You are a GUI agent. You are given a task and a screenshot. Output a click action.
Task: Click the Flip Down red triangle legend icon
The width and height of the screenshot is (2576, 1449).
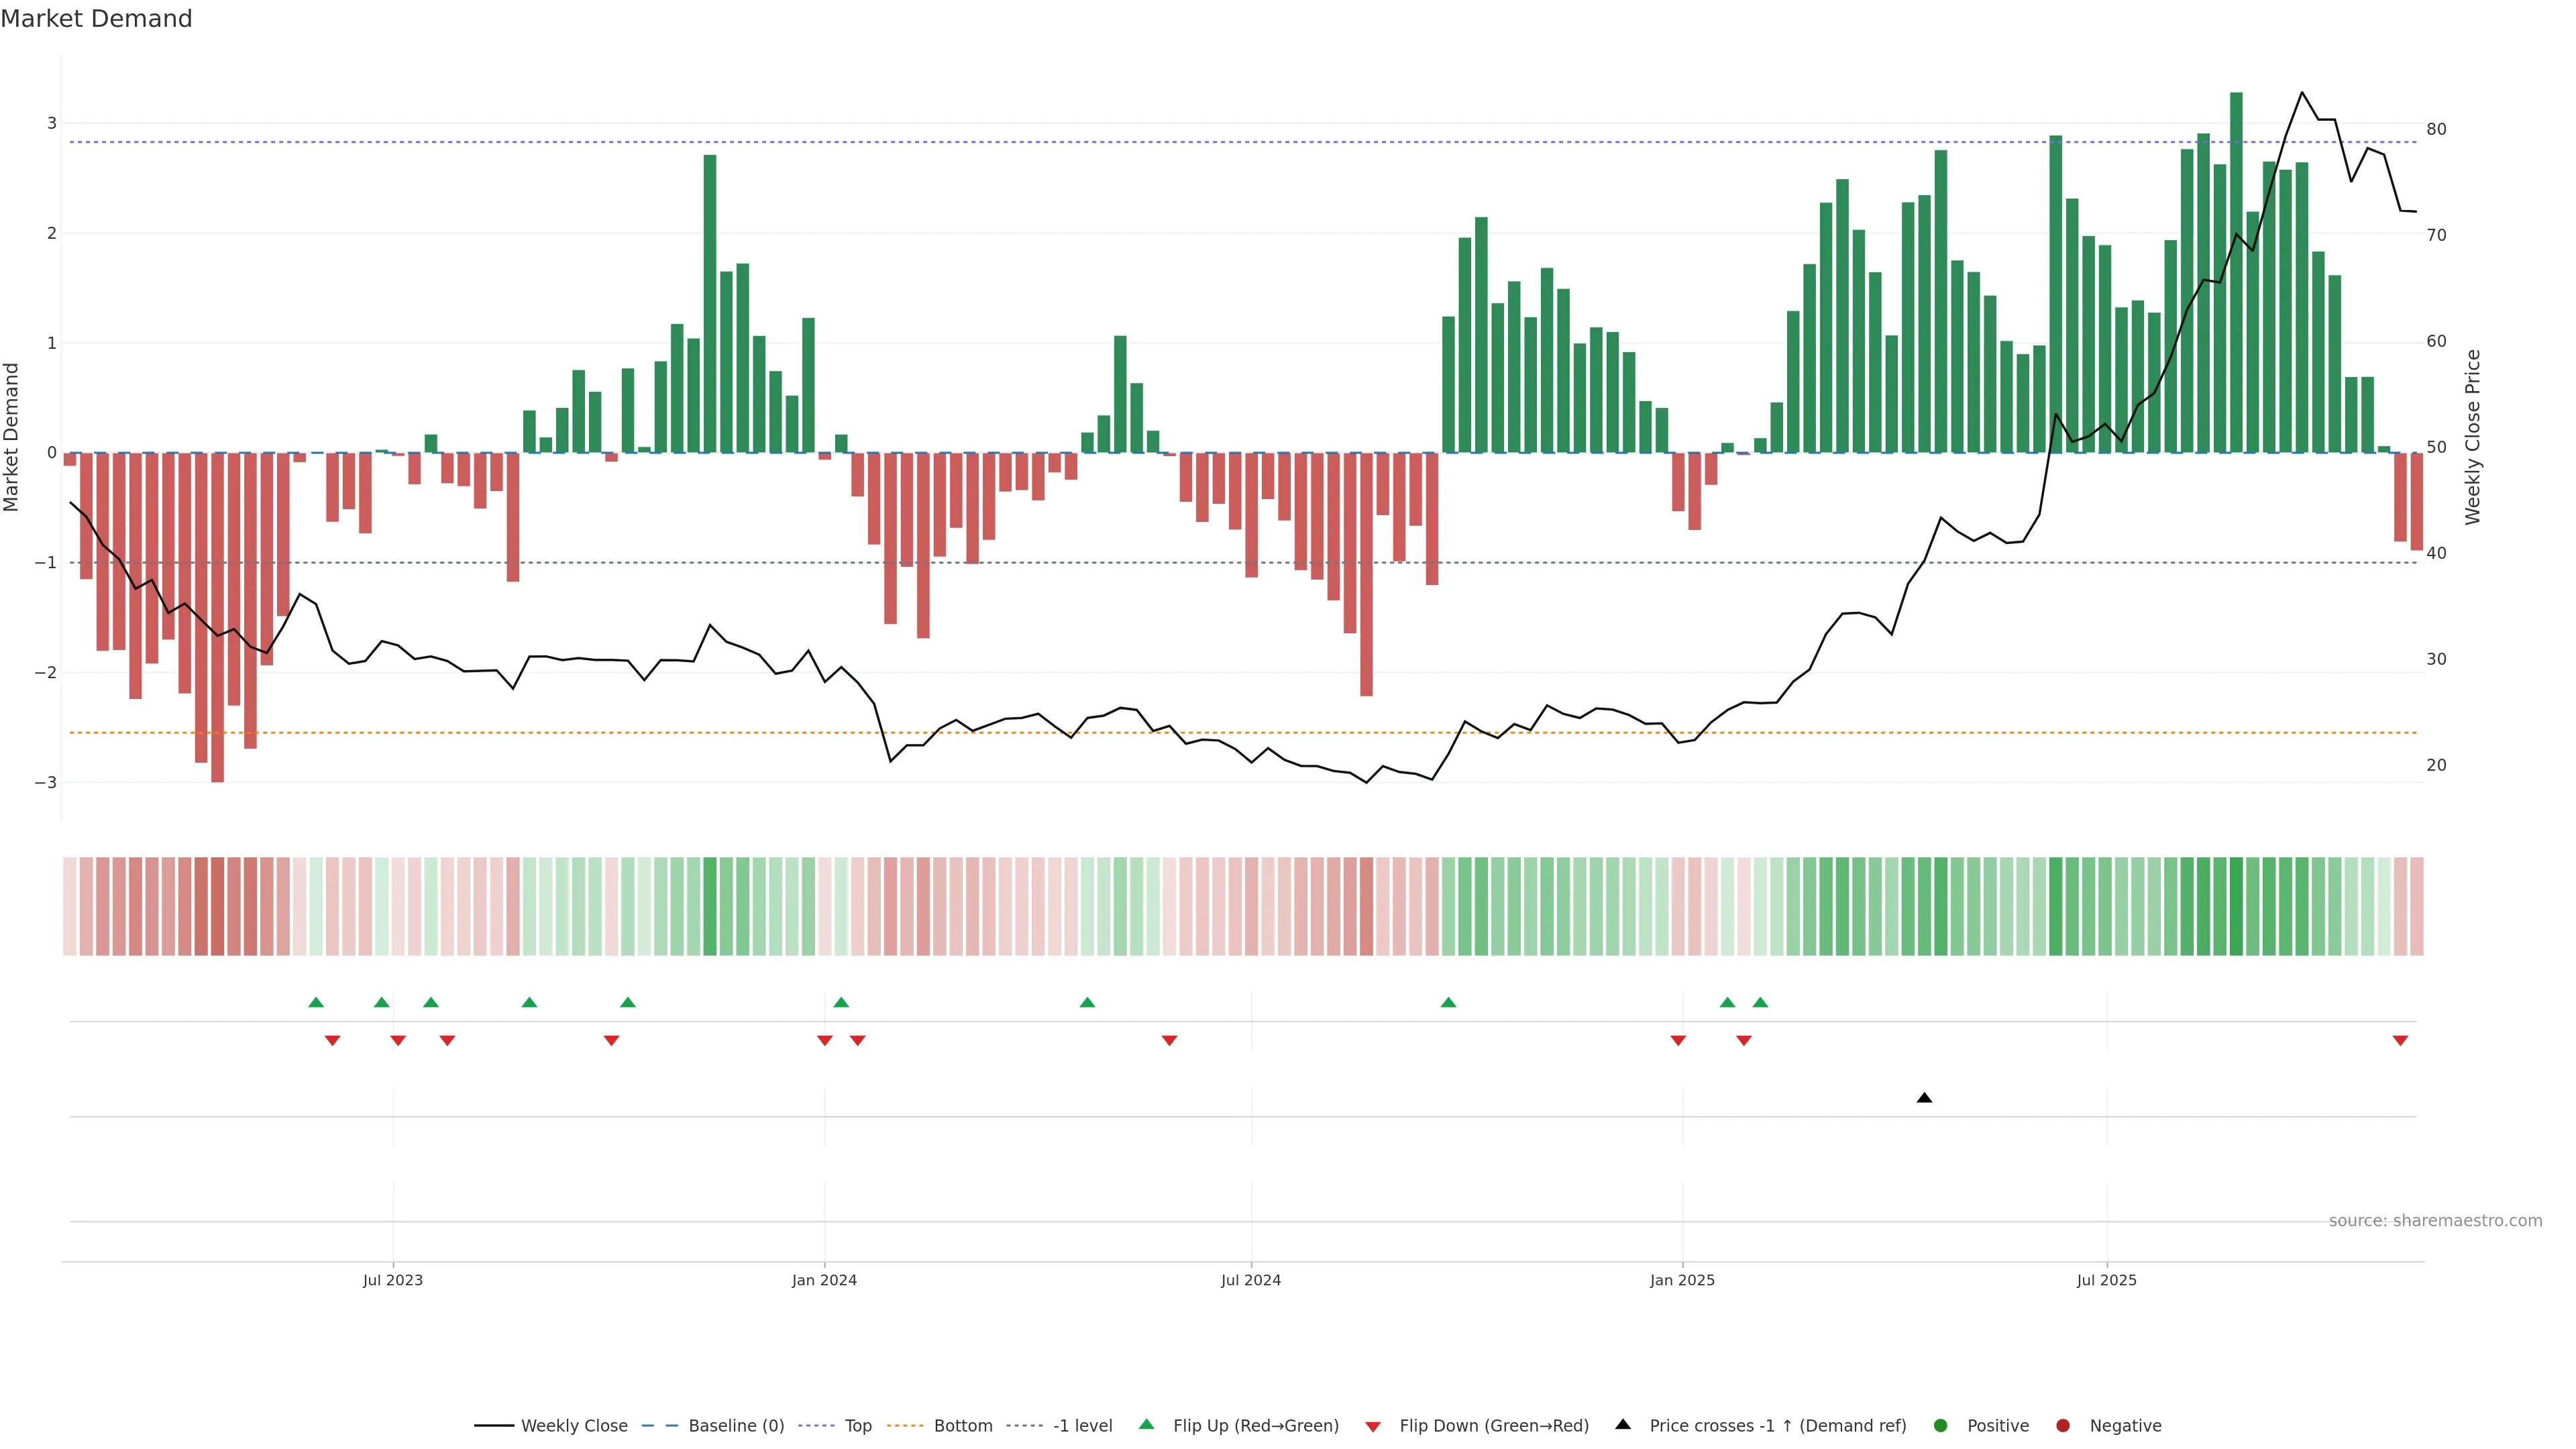(1373, 1427)
